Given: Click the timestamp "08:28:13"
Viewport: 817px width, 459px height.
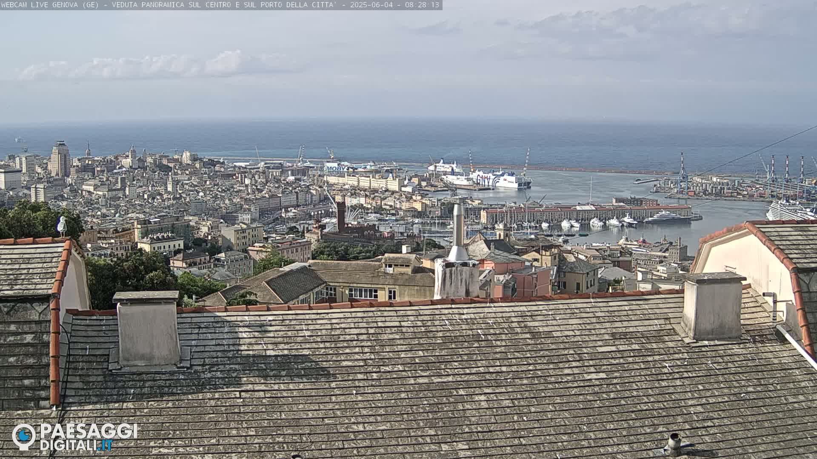Looking at the screenshot, I should (422, 5).
